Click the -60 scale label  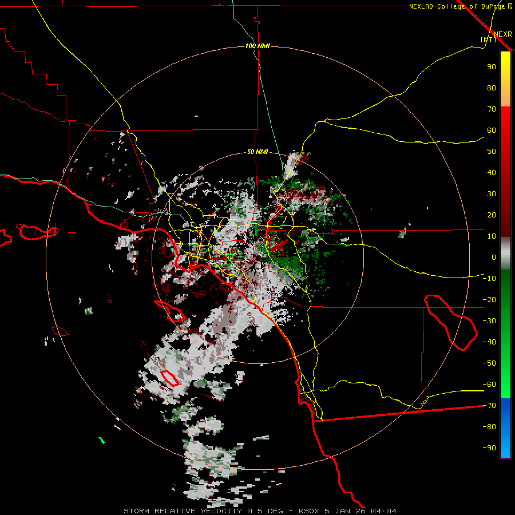point(489,385)
